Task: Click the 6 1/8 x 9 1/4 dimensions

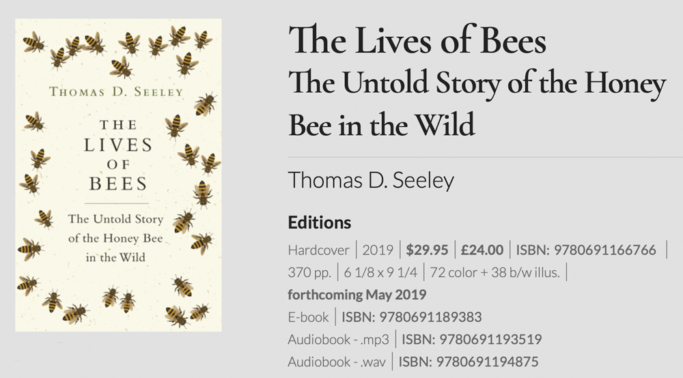Action: (380, 272)
